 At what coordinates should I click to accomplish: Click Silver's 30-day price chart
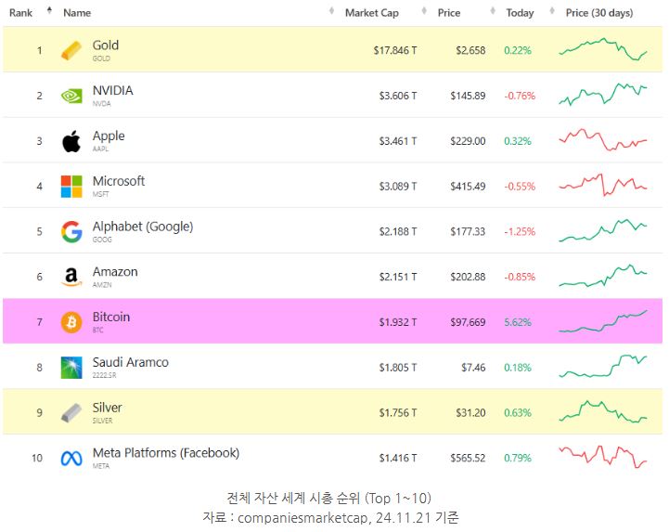603,411
